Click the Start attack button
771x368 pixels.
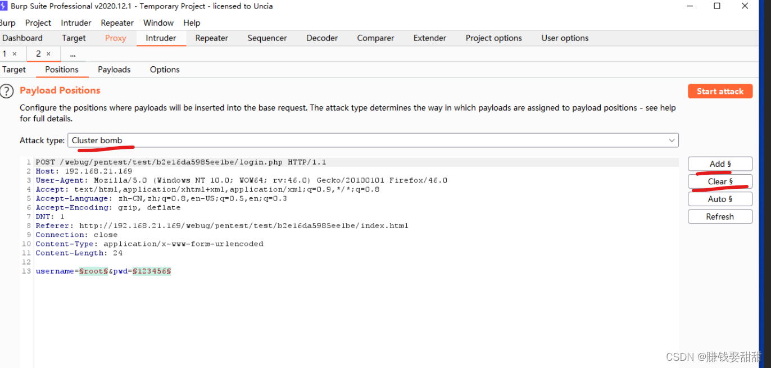[x=720, y=91]
